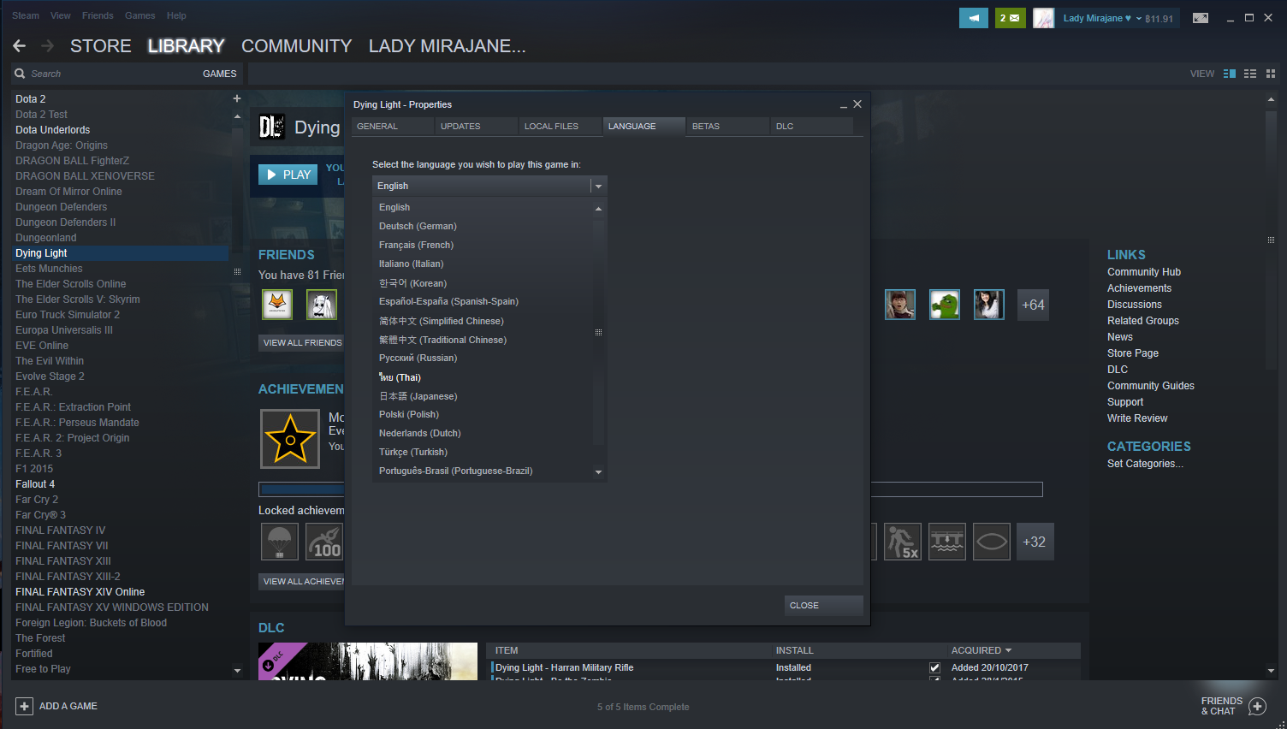Screen dimensions: 1287x729
Task: Open the inbox envelope notifications
Action: click(x=1011, y=18)
